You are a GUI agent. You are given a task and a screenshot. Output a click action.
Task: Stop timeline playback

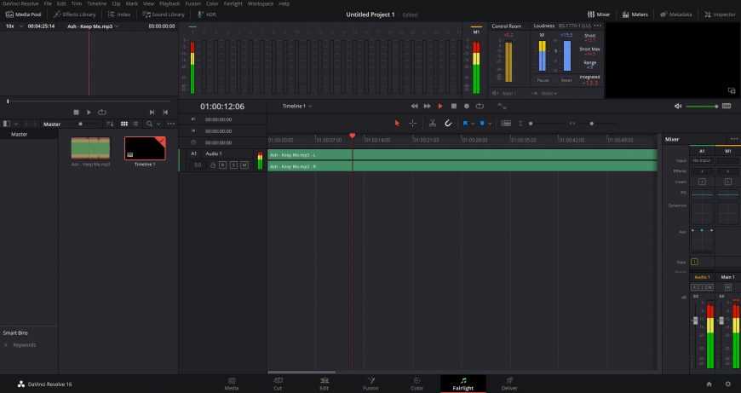454,107
